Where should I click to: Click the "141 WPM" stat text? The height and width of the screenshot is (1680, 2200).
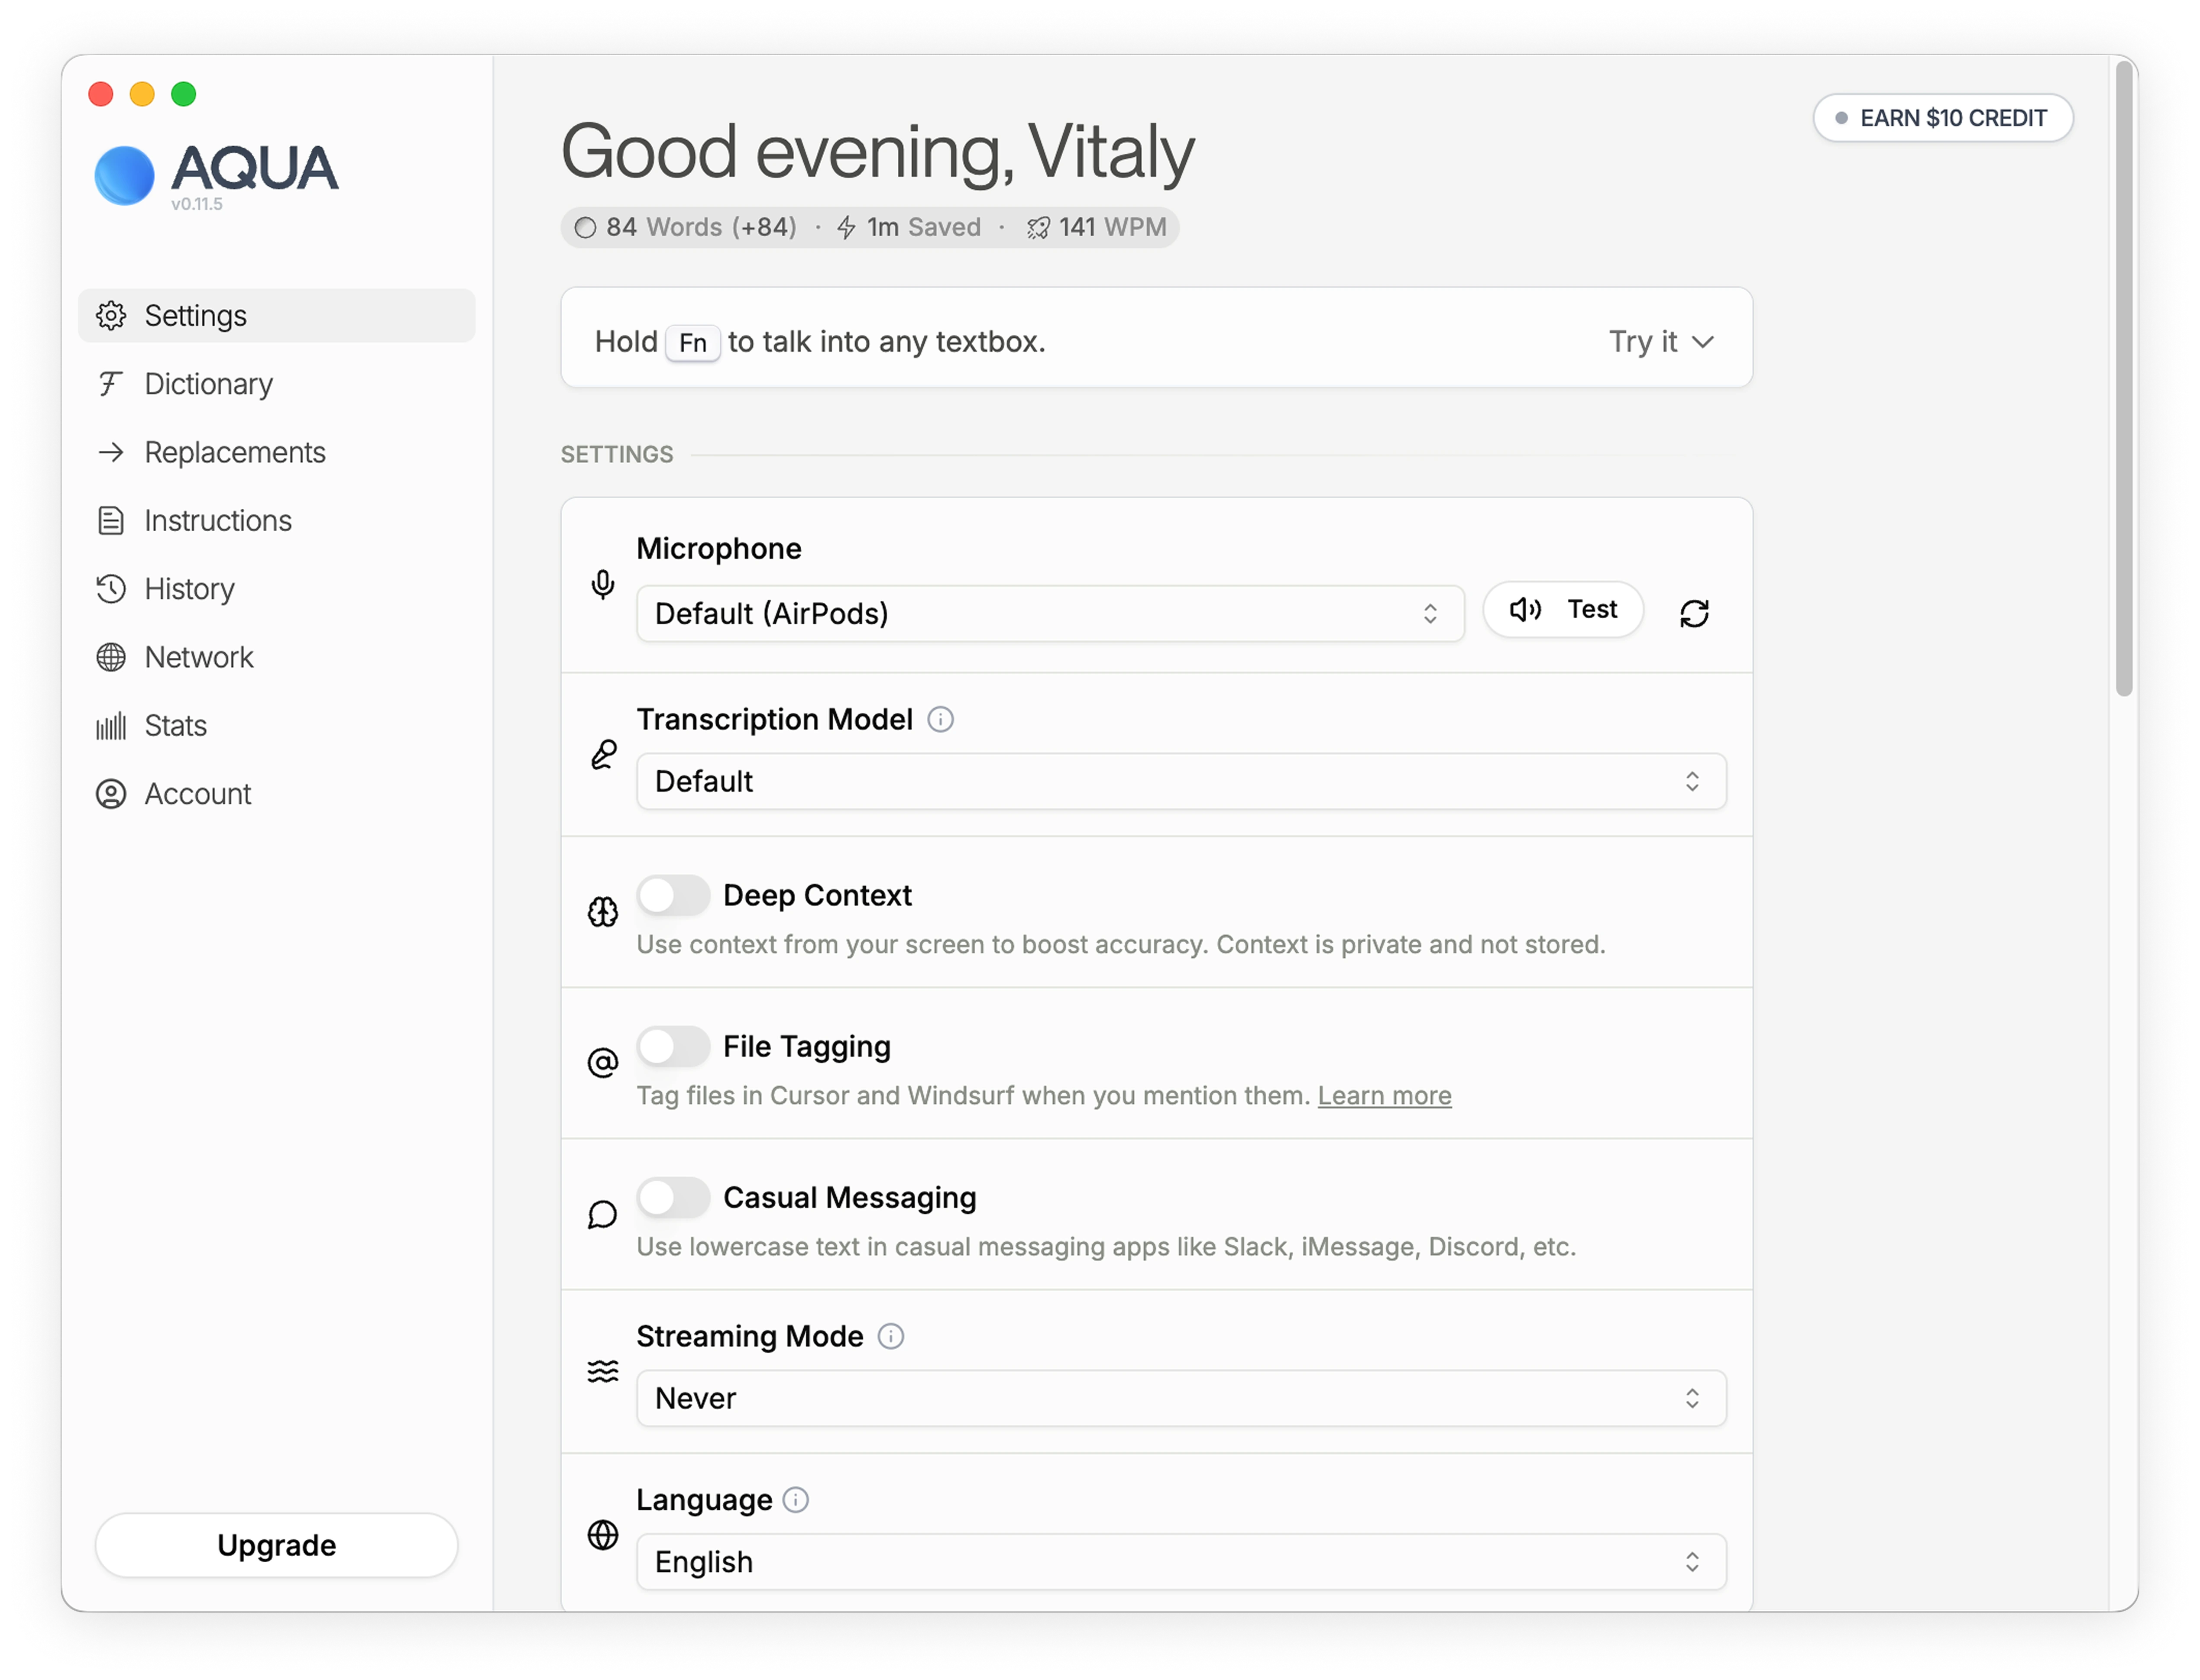pos(1113,228)
